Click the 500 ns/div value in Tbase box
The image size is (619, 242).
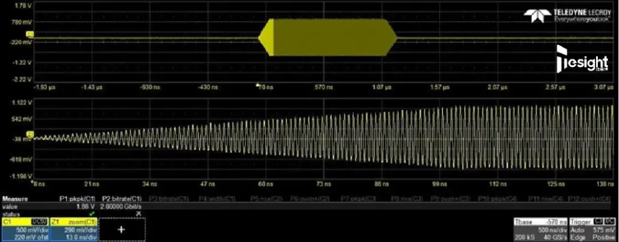[x=551, y=229]
